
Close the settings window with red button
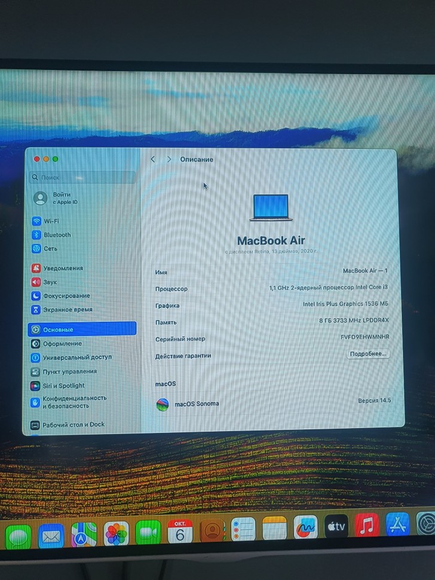pos(36,158)
